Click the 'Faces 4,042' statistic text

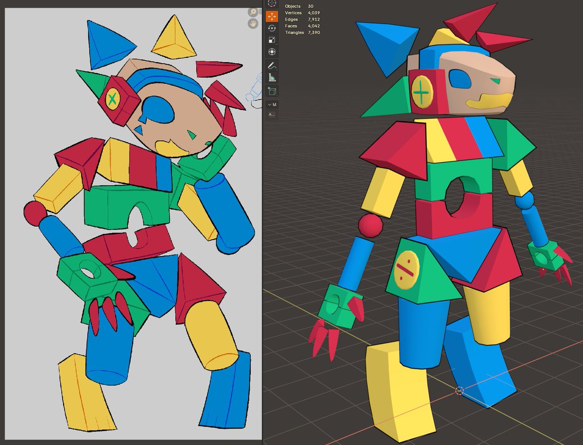click(x=302, y=26)
